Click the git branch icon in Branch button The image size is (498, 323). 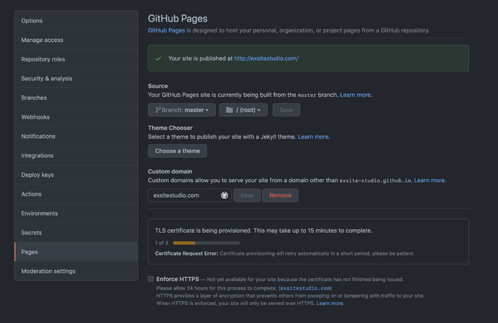coord(158,110)
